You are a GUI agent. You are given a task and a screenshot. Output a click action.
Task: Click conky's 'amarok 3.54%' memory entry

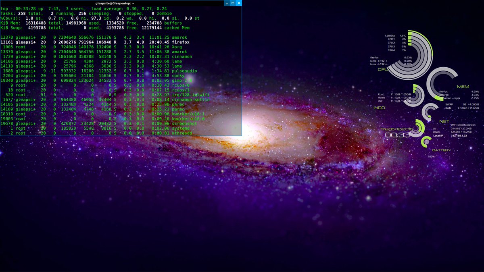click(459, 95)
